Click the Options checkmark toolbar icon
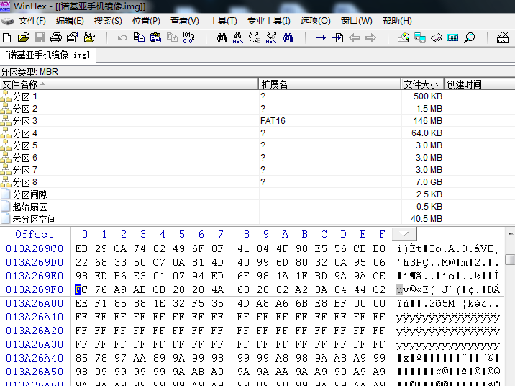Screen dimensions: 515x386 (503, 38)
